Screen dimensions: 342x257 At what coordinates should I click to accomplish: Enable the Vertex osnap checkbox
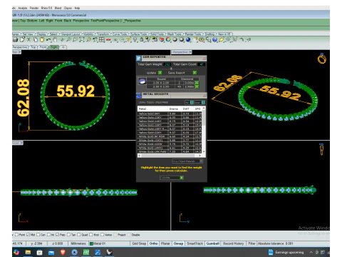pos(102,235)
